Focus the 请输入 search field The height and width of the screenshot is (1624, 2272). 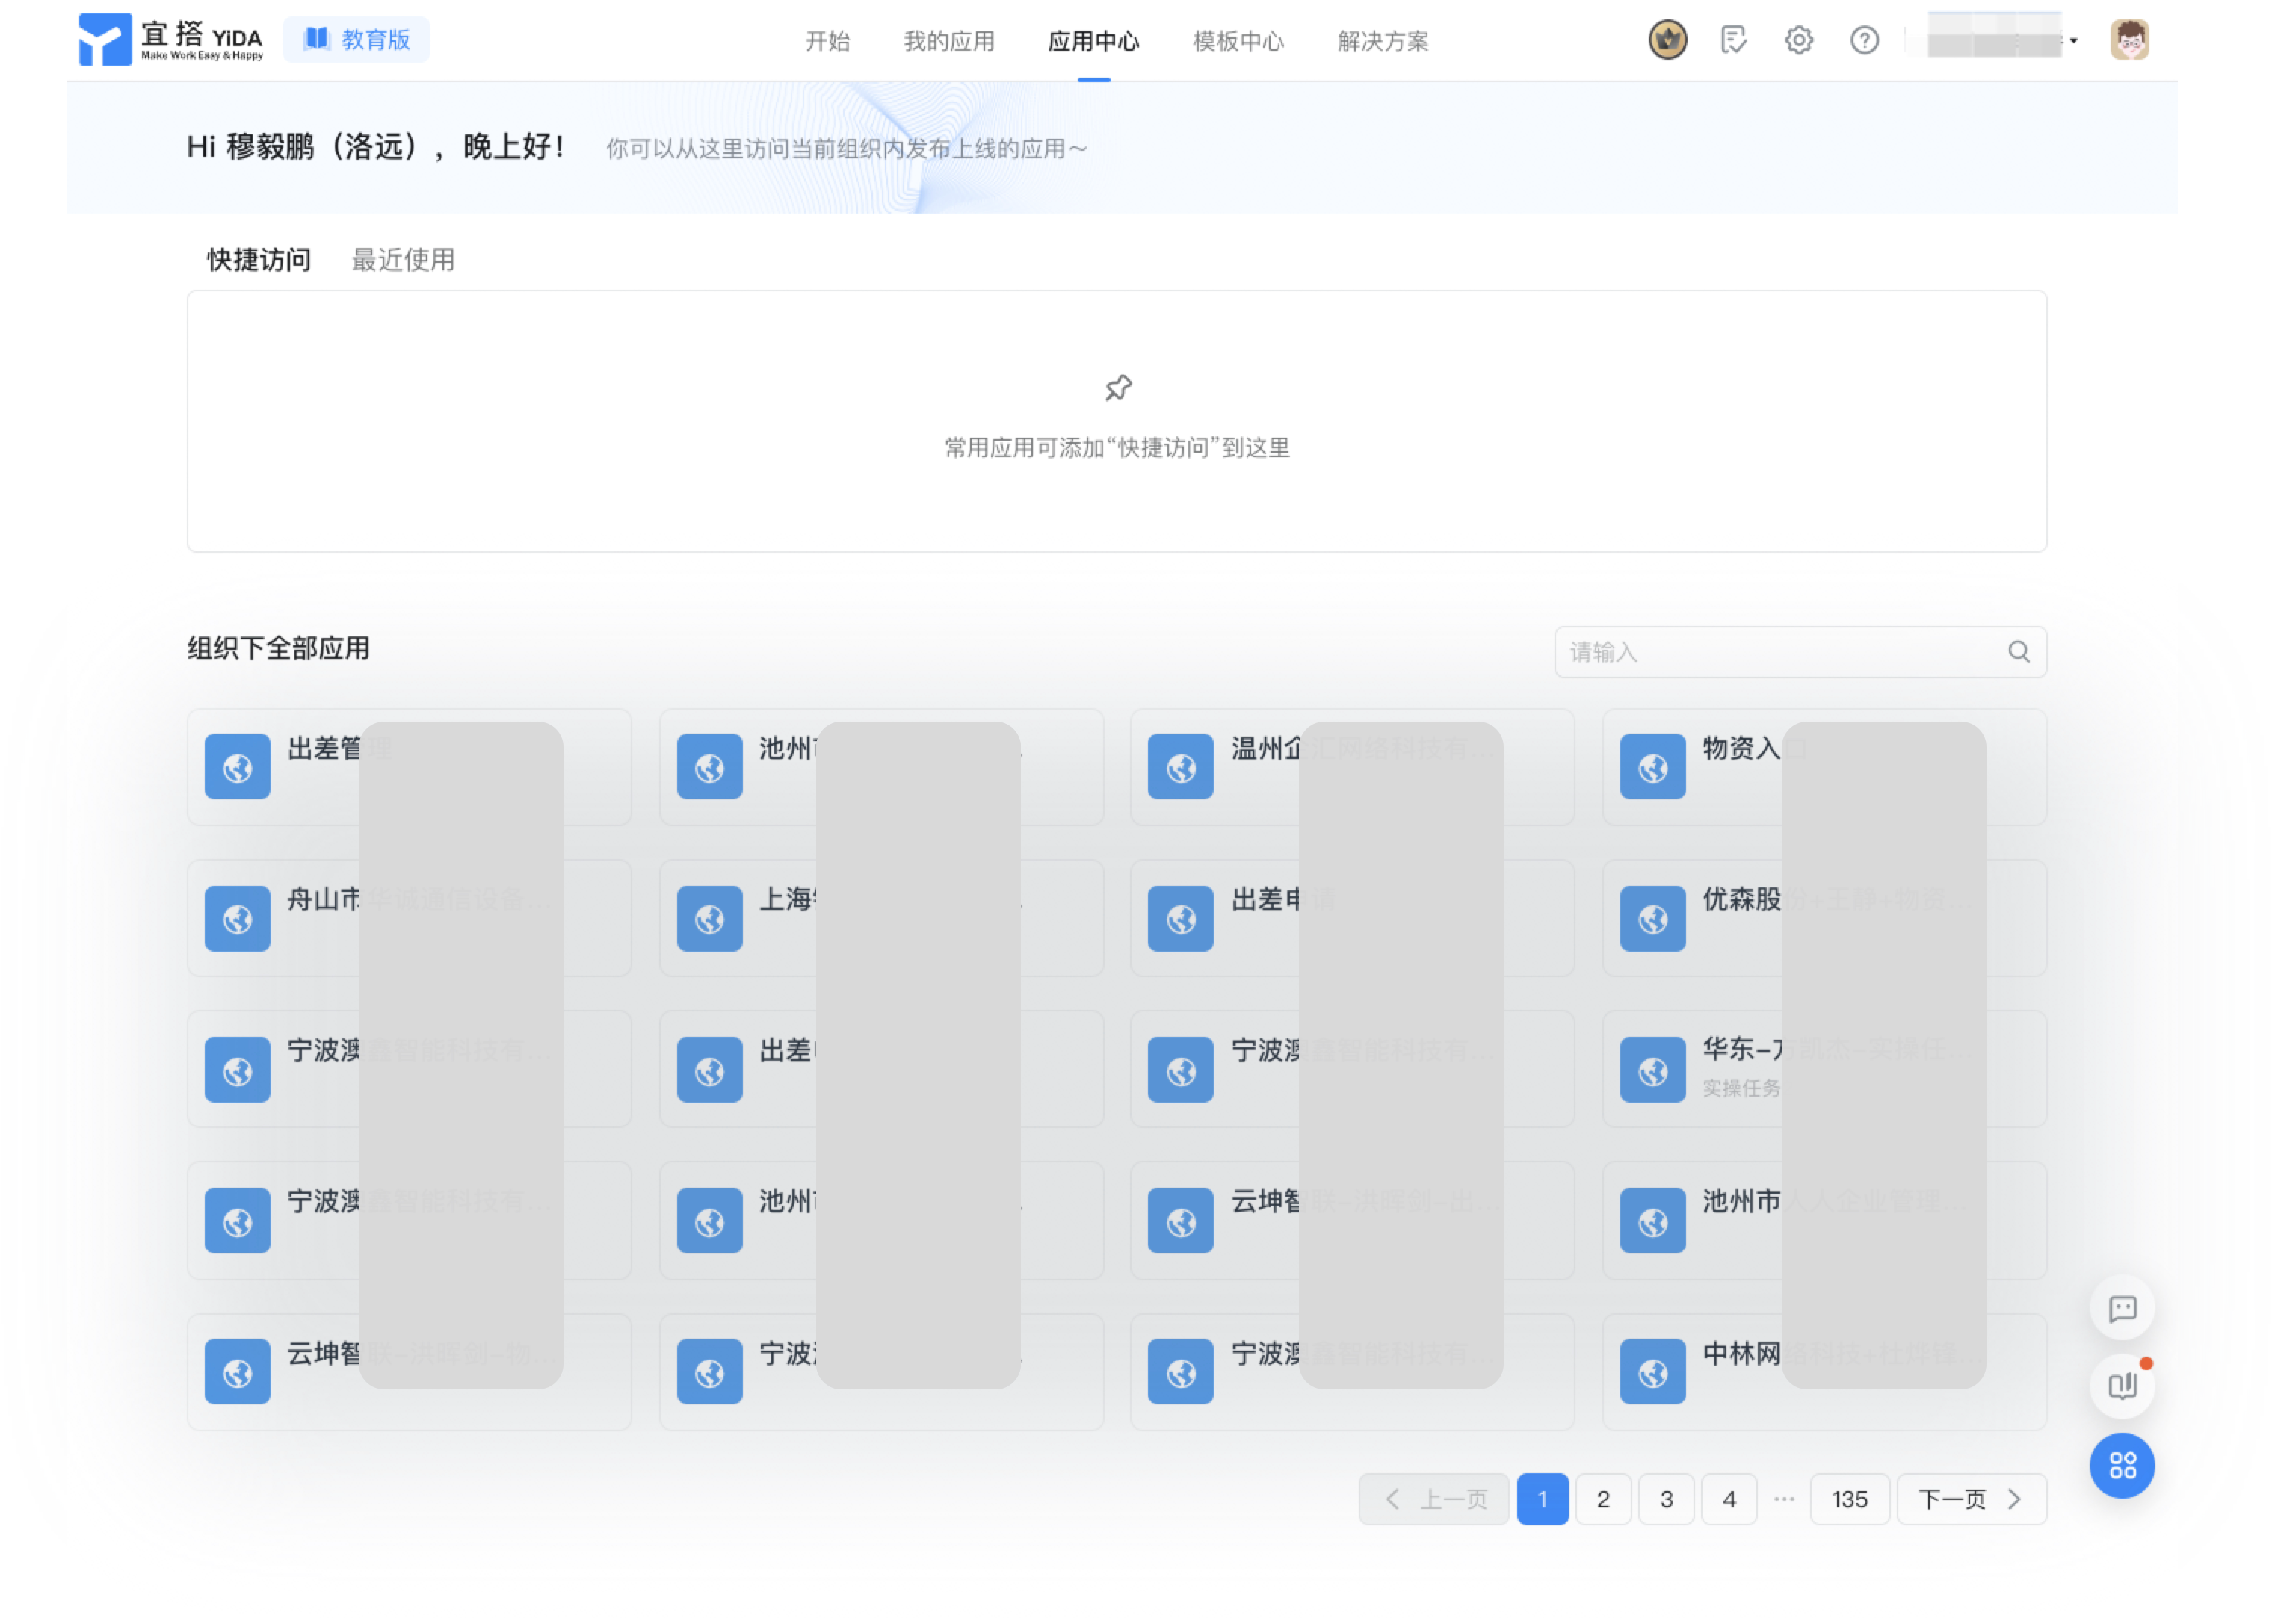[1800, 652]
